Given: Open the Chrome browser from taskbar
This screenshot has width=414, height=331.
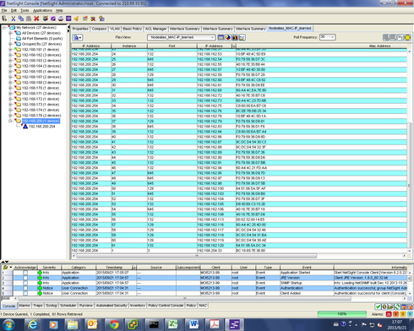Looking at the screenshot, I should tap(114, 324).
